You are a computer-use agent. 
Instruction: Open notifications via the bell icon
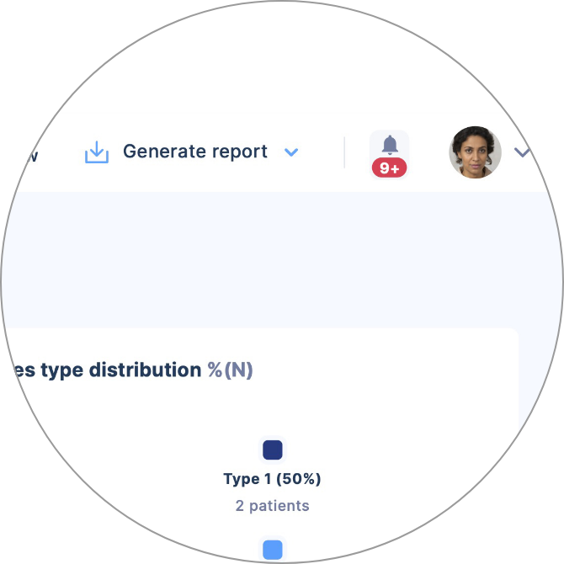click(x=390, y=145)
